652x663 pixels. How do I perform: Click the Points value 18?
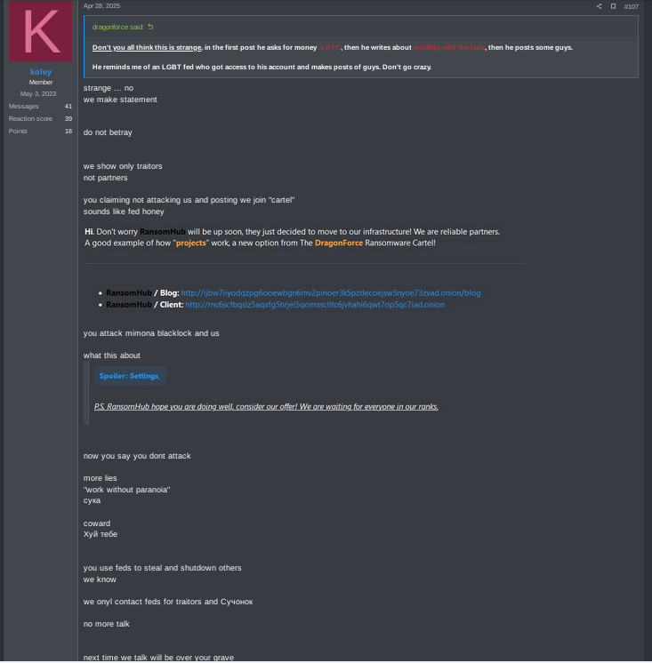[68, 131]
